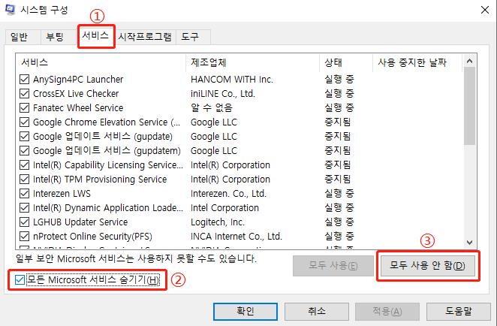Viewport: 497px width, 326px height.
Task: Uncheck LGHUB Updater Service
Action: click(x=25, y=222)
